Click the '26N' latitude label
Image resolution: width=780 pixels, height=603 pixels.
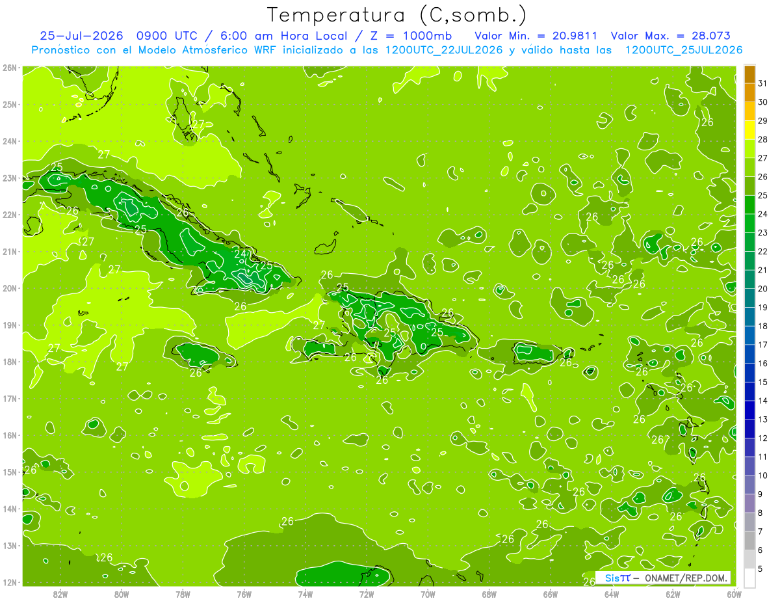[9, 68]
